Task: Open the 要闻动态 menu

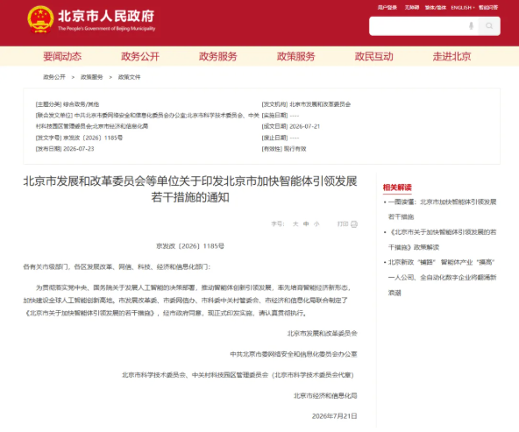Action: [62, 56]
